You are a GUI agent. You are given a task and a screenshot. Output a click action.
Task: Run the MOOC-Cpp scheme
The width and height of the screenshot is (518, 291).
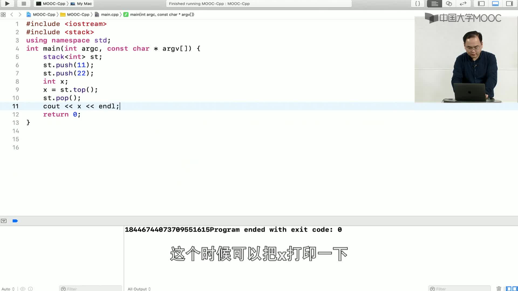(x=7, y=4)
